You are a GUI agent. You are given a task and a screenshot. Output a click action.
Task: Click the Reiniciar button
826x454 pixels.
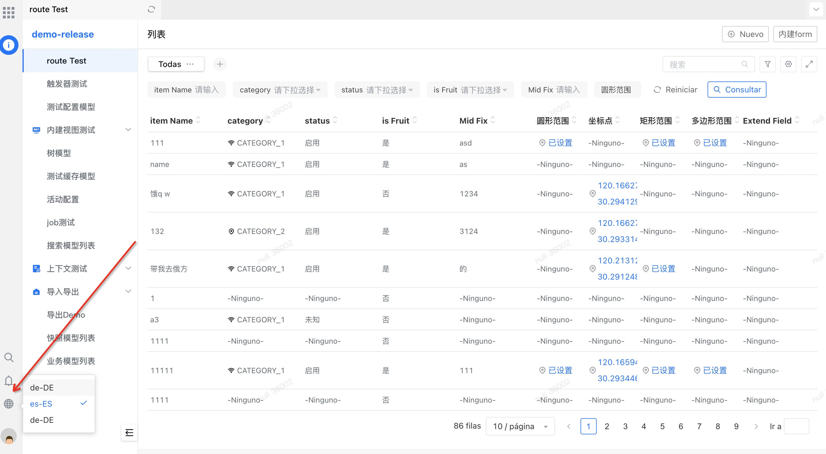(675, 90)
